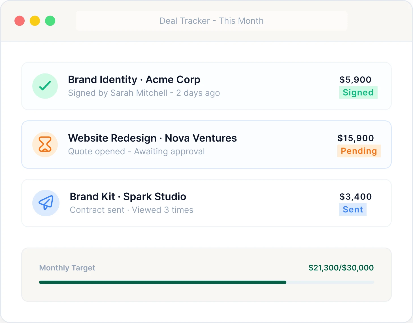Click the green checkmark icon for Acme Corp
The height and width of the screenshot is (323, 413).
click(45, 86)
